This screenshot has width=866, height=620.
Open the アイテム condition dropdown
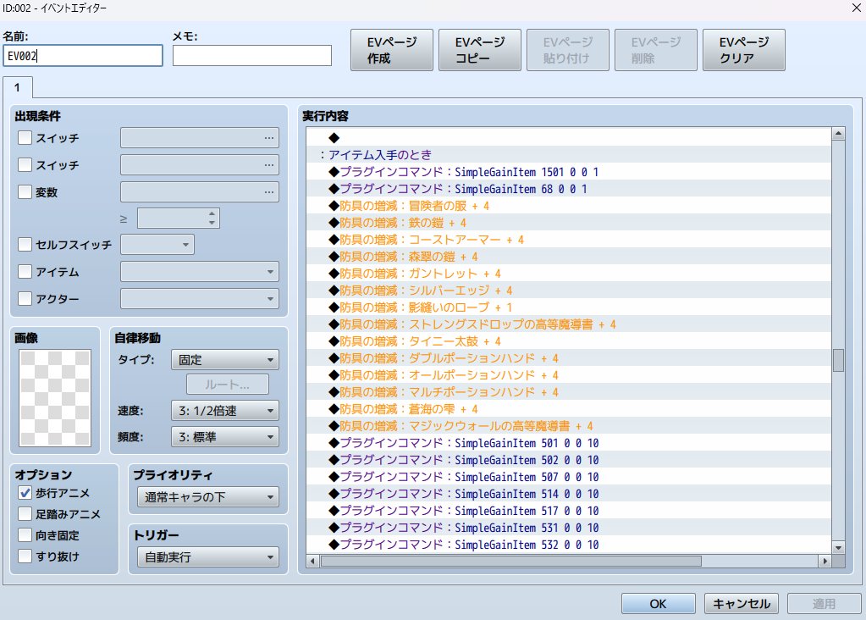[200, 271]
